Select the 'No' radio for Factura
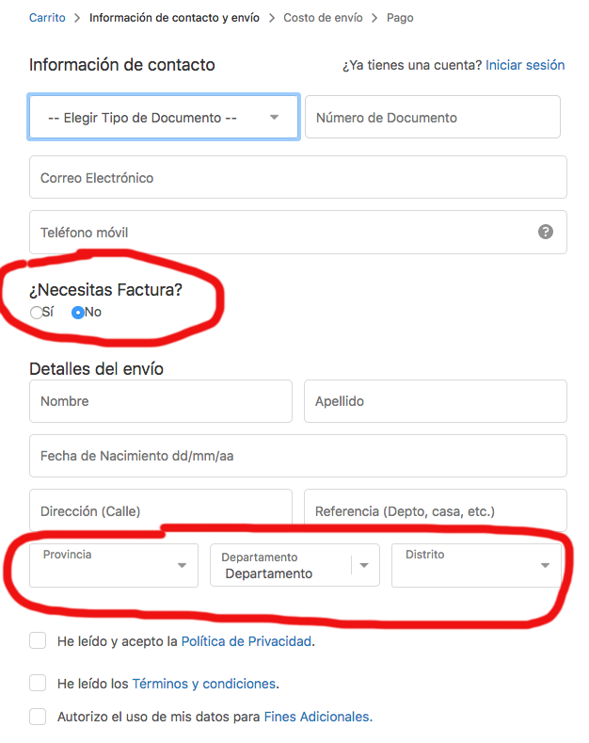The width and height of the screenshot is (589, 743). 78,313
